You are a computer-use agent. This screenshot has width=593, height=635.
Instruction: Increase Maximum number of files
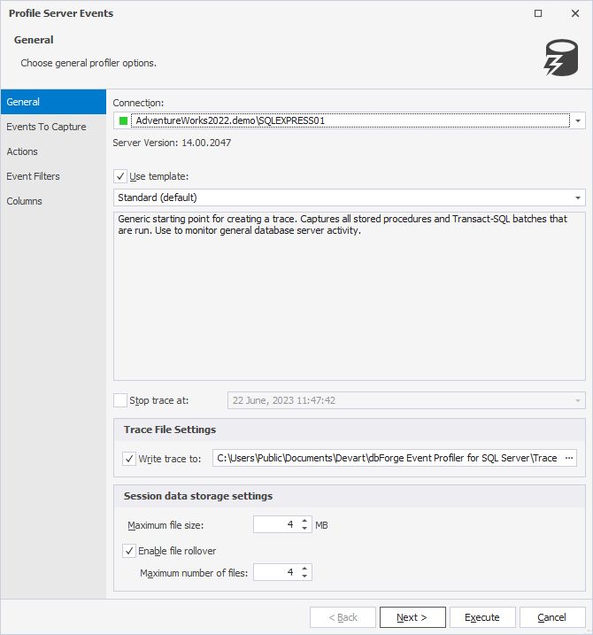pyautogui.click(x=304, y=569)
